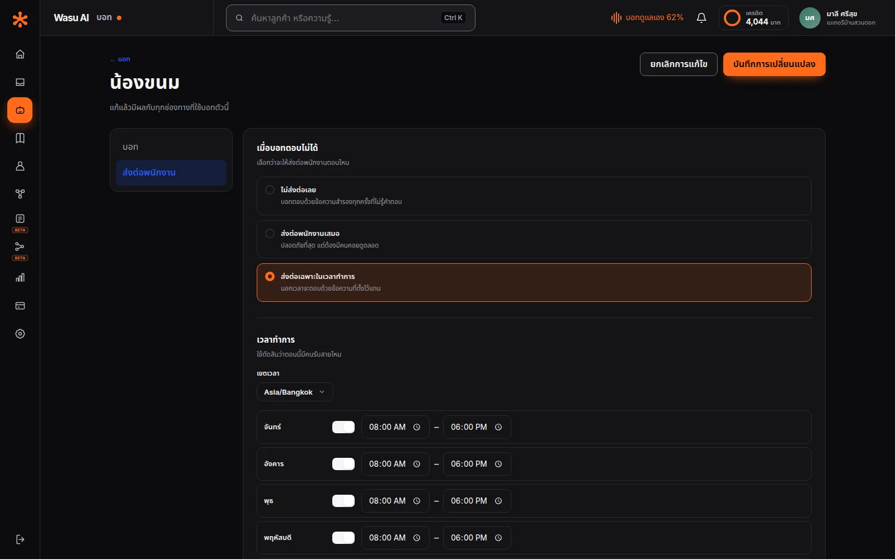Open the home icon in sidebar
This screenshot has width=895, height=559.
pyautogui.click(x=20, y=54)
